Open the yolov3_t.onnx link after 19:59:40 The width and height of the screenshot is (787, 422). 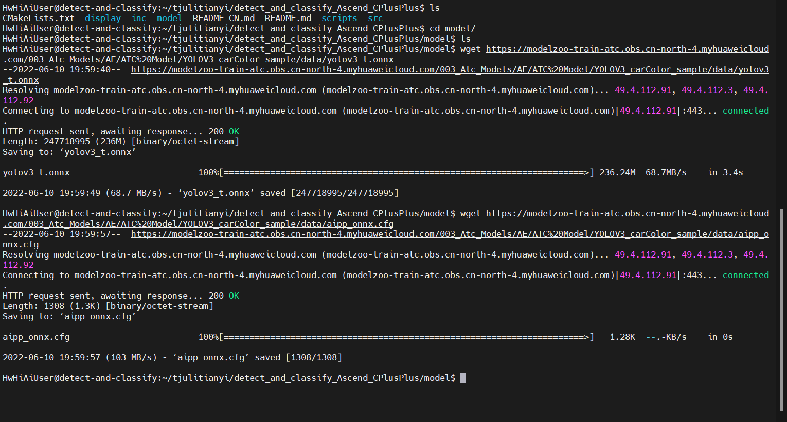pyautogui.click(x=450, y=70)
